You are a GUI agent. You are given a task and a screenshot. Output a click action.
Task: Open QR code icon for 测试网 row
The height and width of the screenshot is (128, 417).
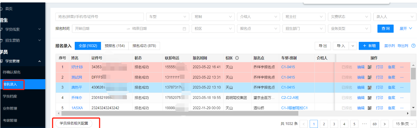[370, 77]
